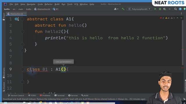Open the Code menu
The image size is (186, 104).
(x=40, y=4)
